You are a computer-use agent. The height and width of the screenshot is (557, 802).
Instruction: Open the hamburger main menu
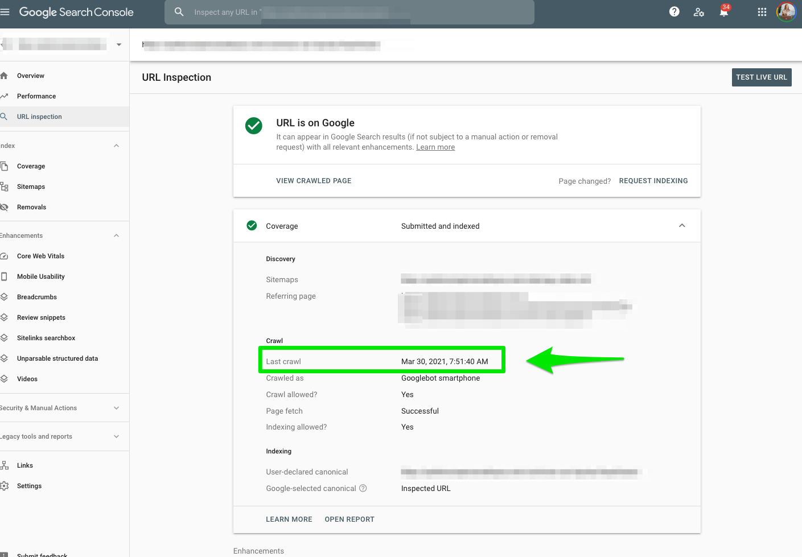[5, 12]
